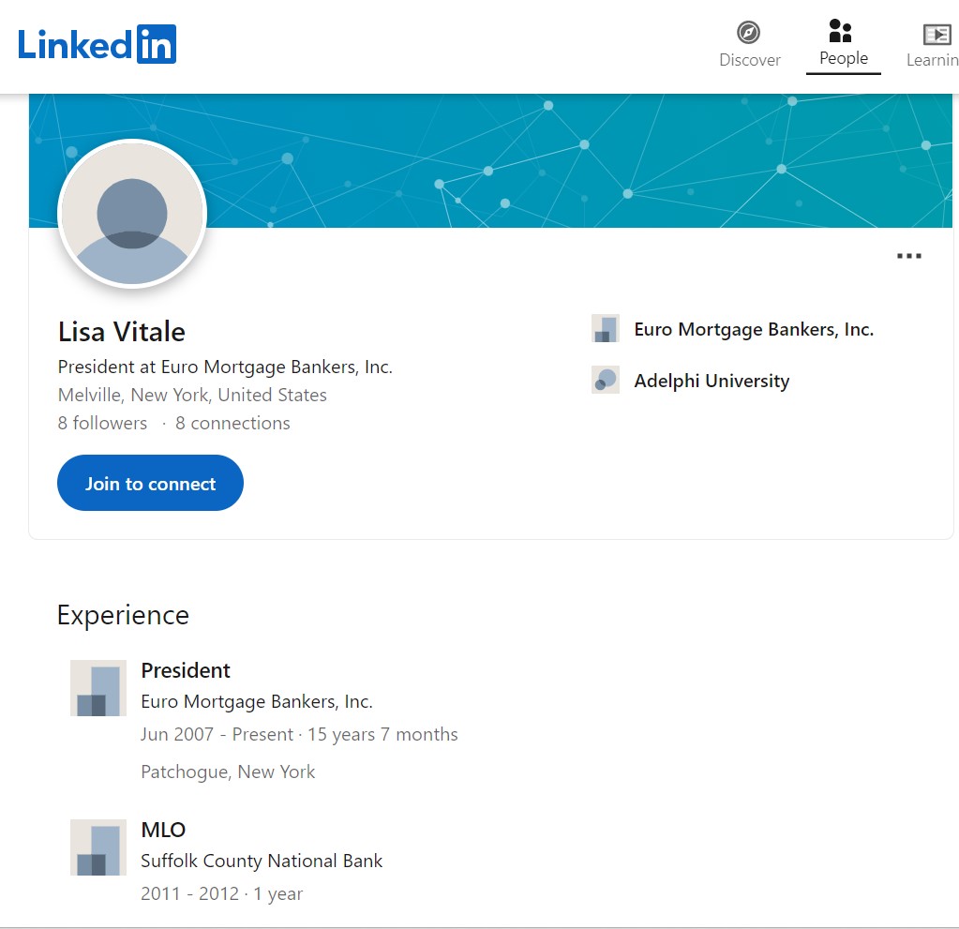The image size is (959, 929).
Task: Open the Discover compass icon
Action: pos(749,33)
